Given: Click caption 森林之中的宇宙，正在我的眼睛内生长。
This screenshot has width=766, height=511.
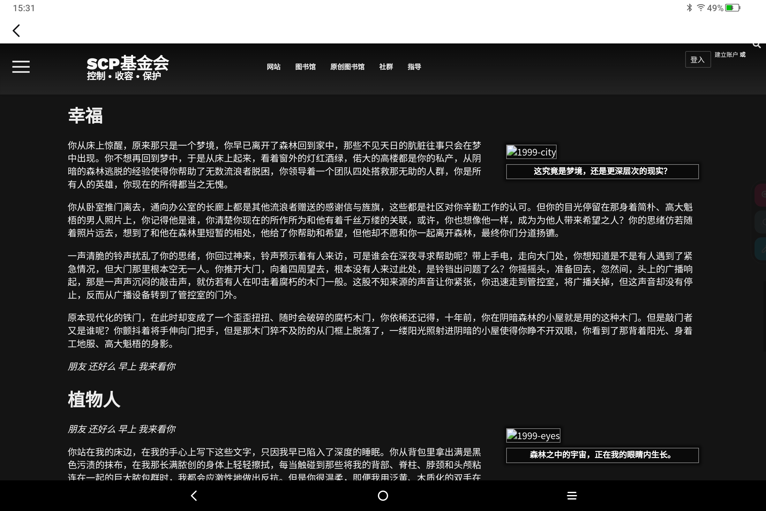Looking at the screenshot, I should [601, 454].
